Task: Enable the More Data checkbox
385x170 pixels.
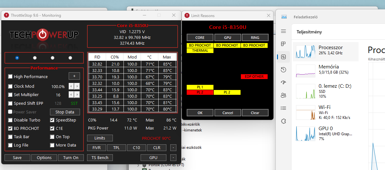Action: [52, 145]
